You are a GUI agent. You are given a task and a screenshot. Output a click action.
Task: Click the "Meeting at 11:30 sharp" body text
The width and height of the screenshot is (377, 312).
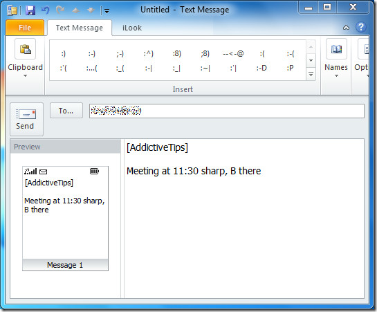coord(176,171)
